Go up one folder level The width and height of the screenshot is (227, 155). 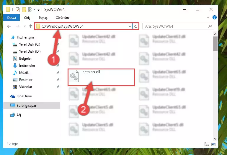coord(30,26)
